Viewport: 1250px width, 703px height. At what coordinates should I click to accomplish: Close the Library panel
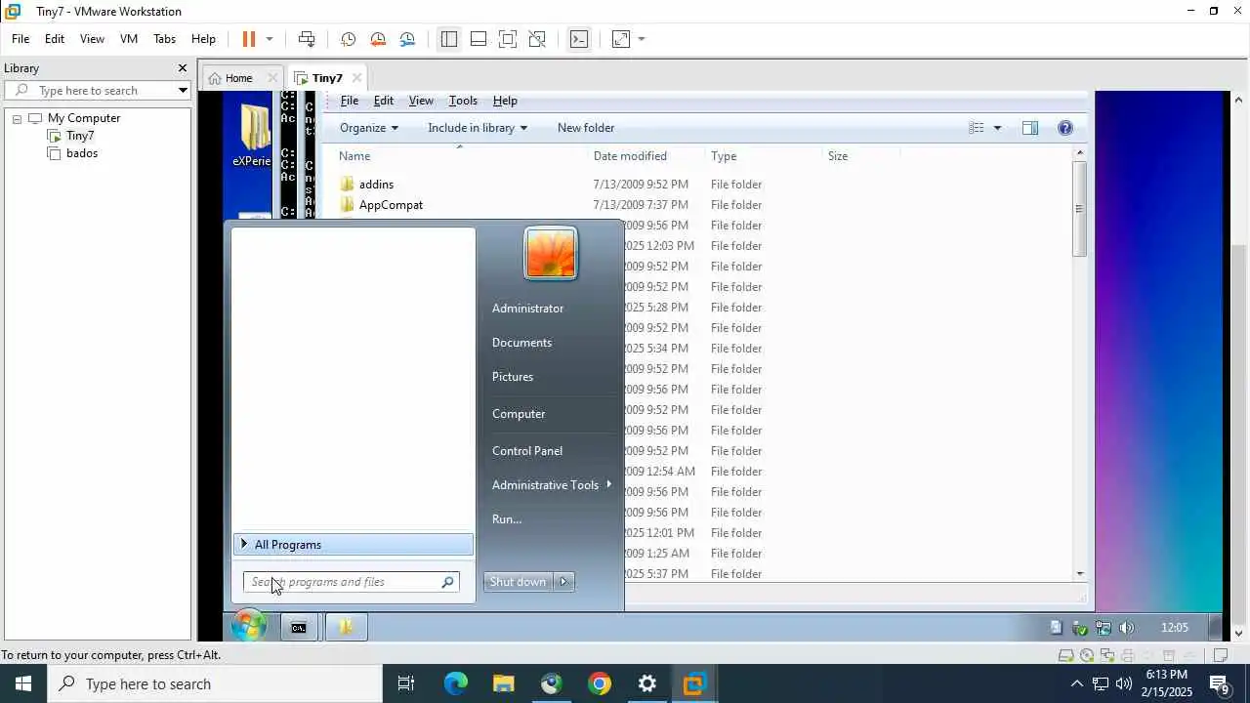182,68
